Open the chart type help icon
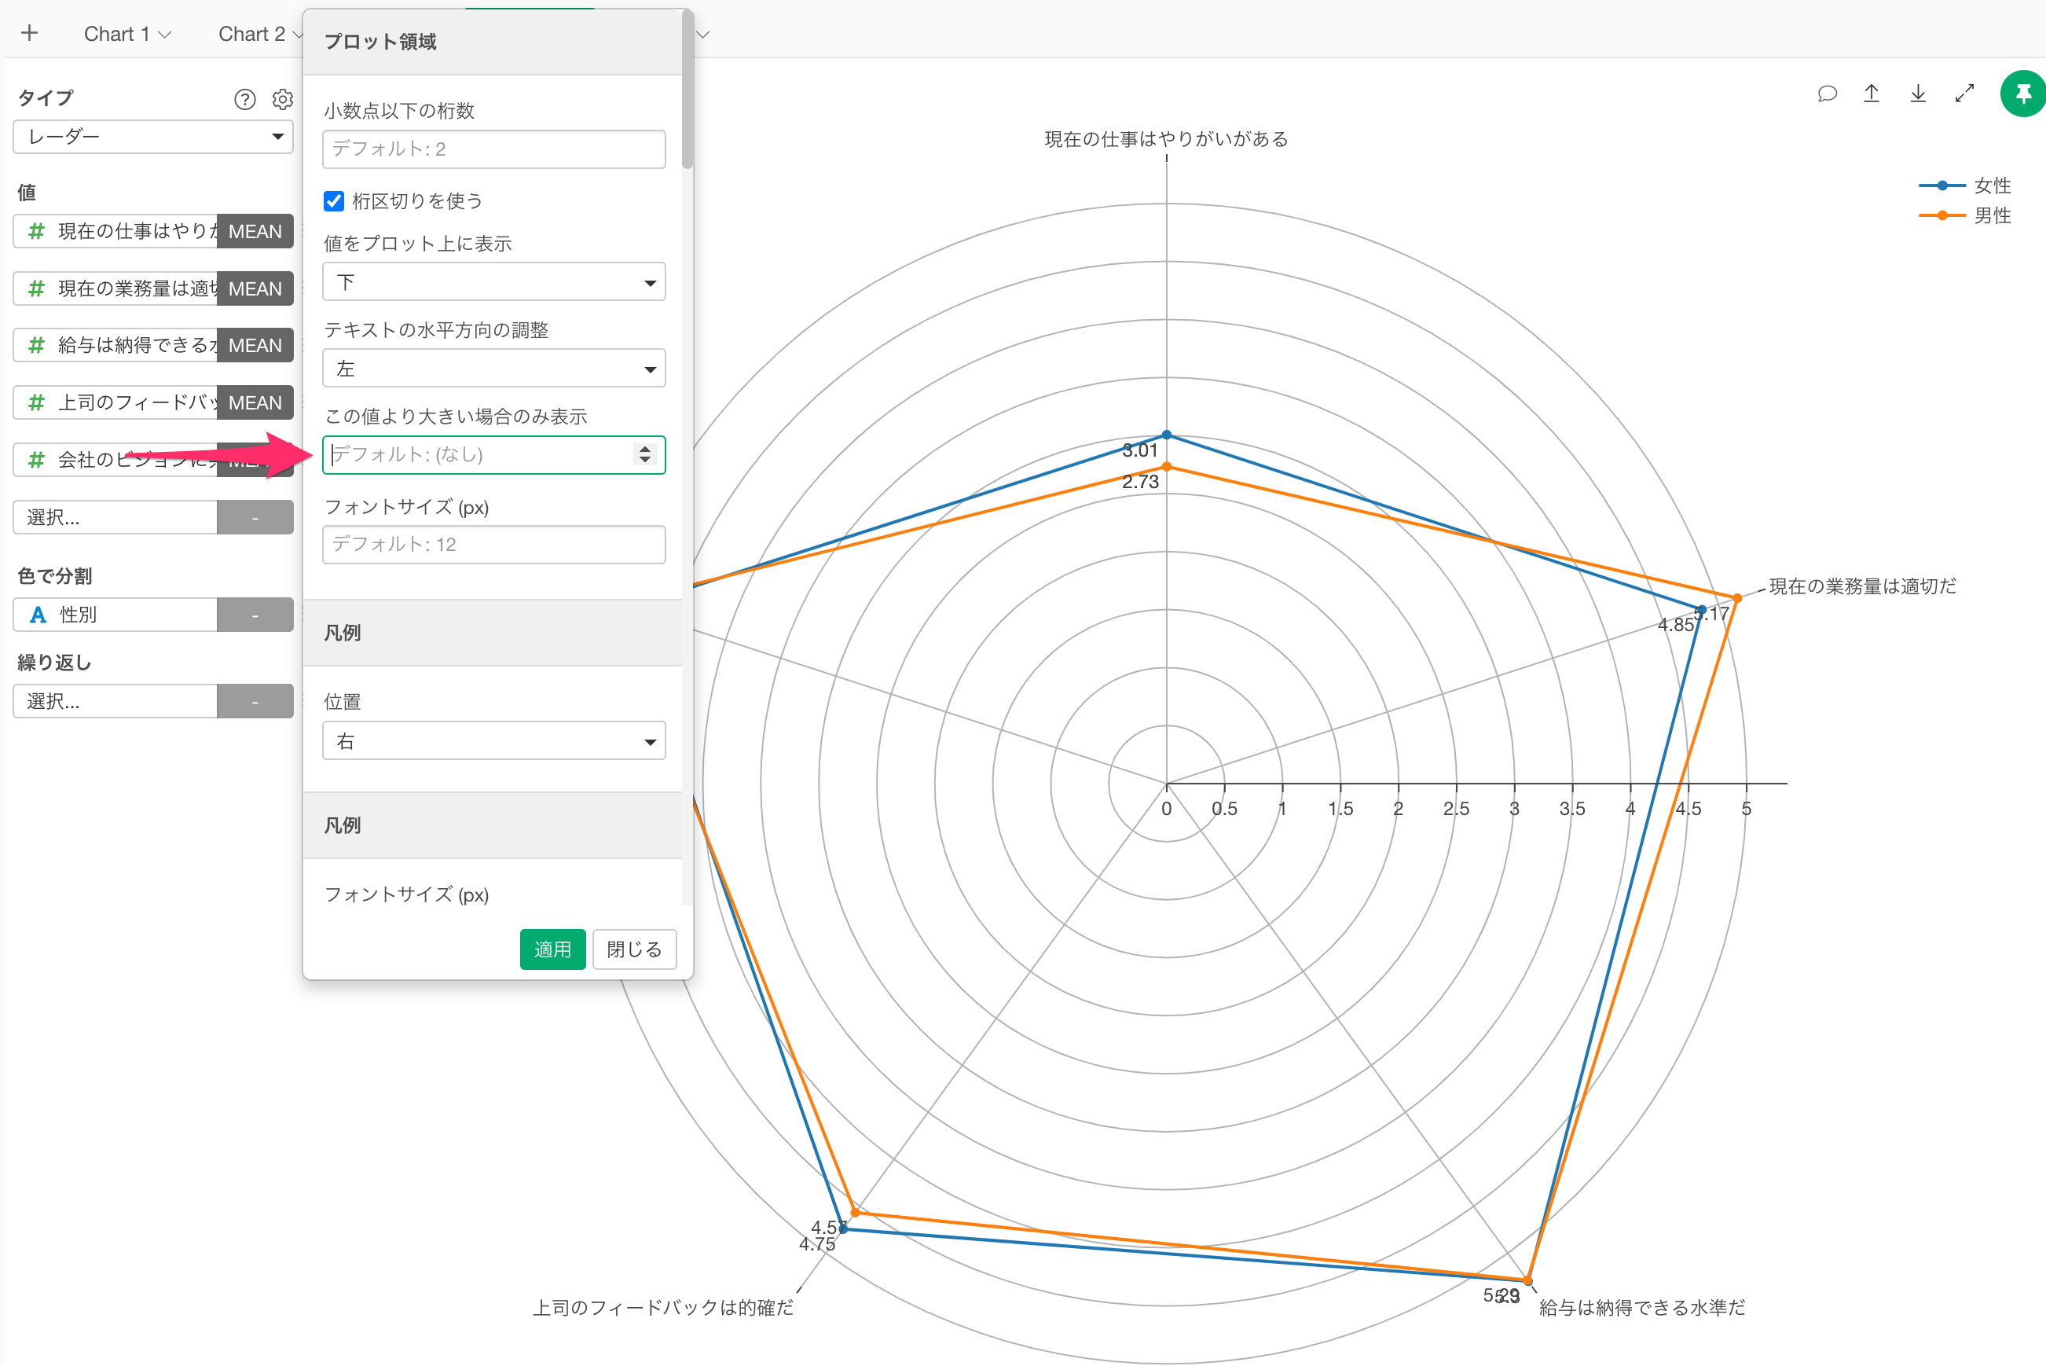Image resolution: width=2046 pixels, height=1366 pixels. tap(245, 99)
